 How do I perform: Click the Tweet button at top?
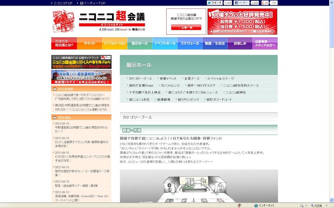[x=215, y=3]
